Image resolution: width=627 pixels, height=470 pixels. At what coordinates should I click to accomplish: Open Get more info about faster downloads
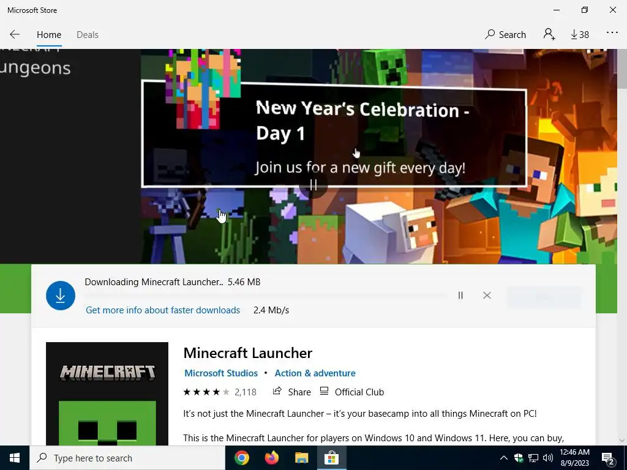point(163,310)
